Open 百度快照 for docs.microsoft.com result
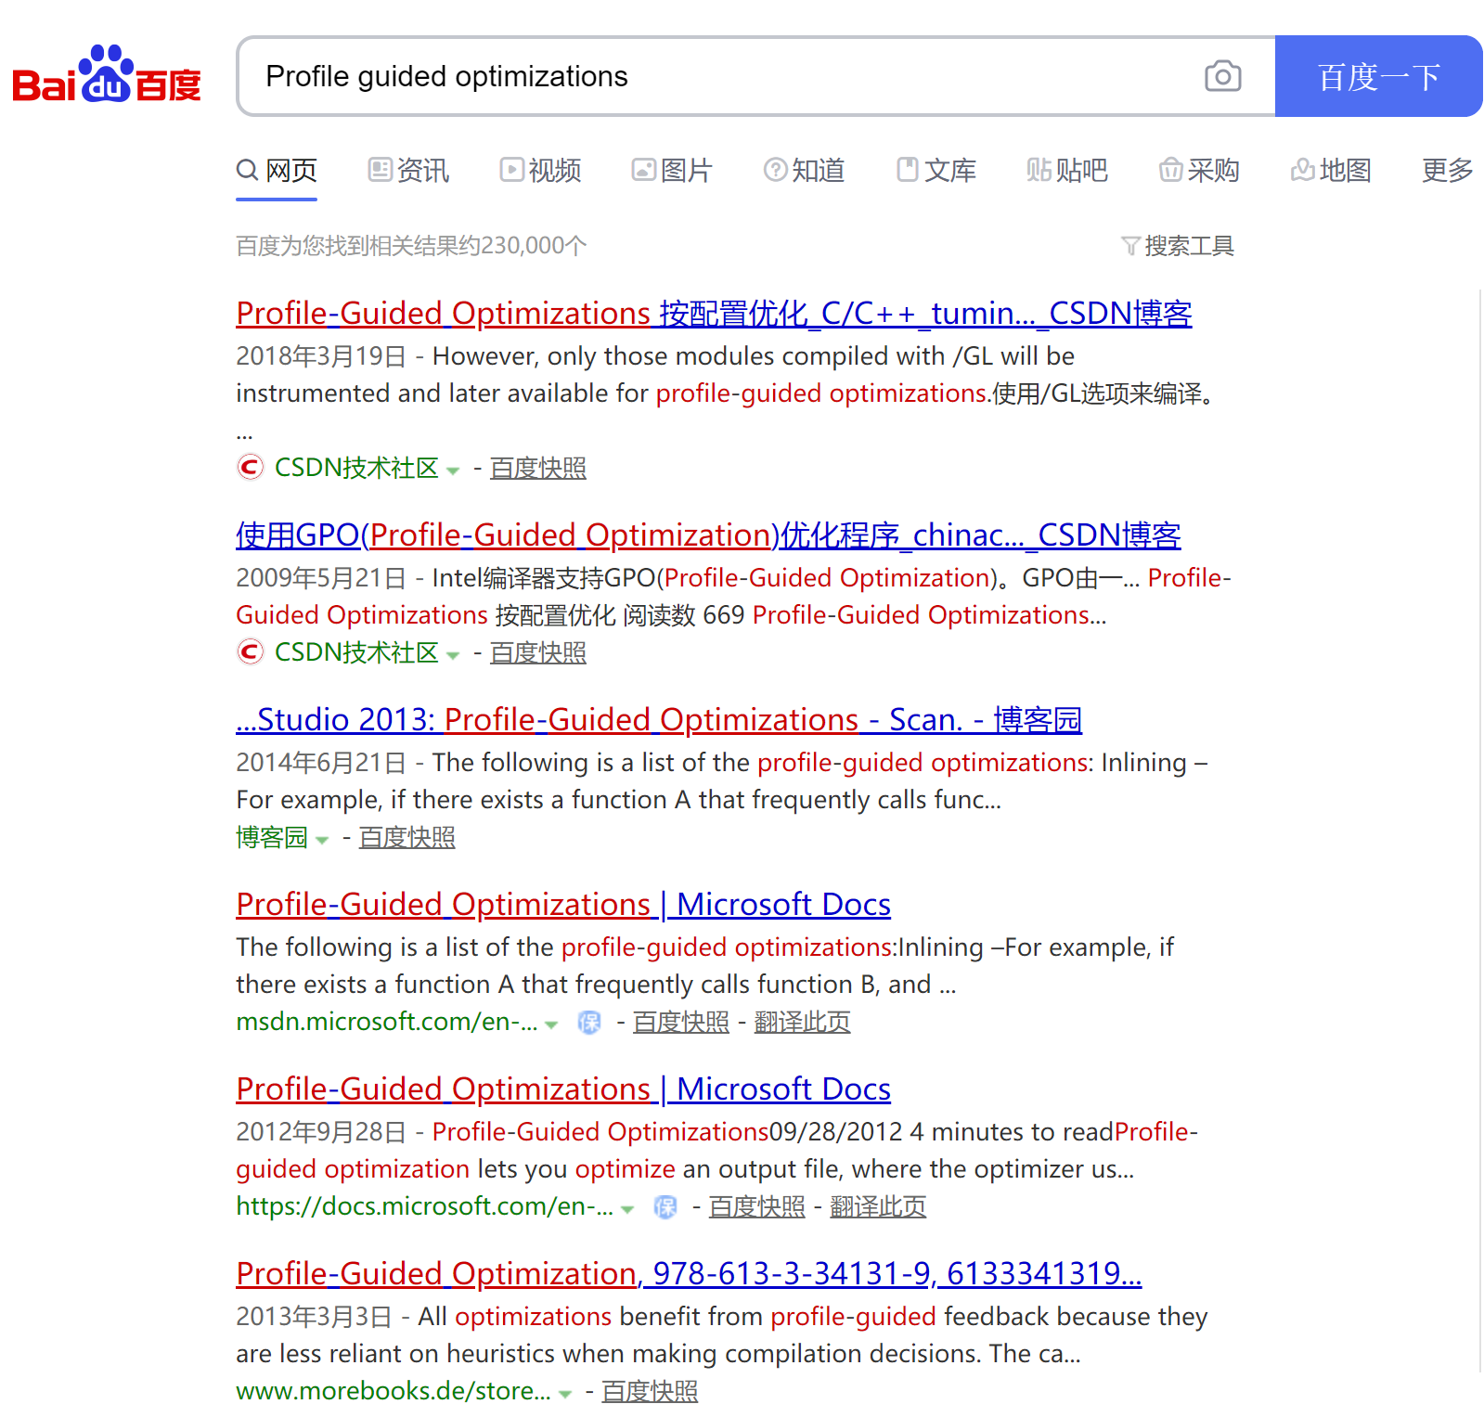1484x1417 pixels. [757, 1206]
